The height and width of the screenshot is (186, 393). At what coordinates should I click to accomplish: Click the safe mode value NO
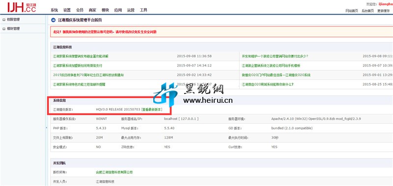point(98,147)
